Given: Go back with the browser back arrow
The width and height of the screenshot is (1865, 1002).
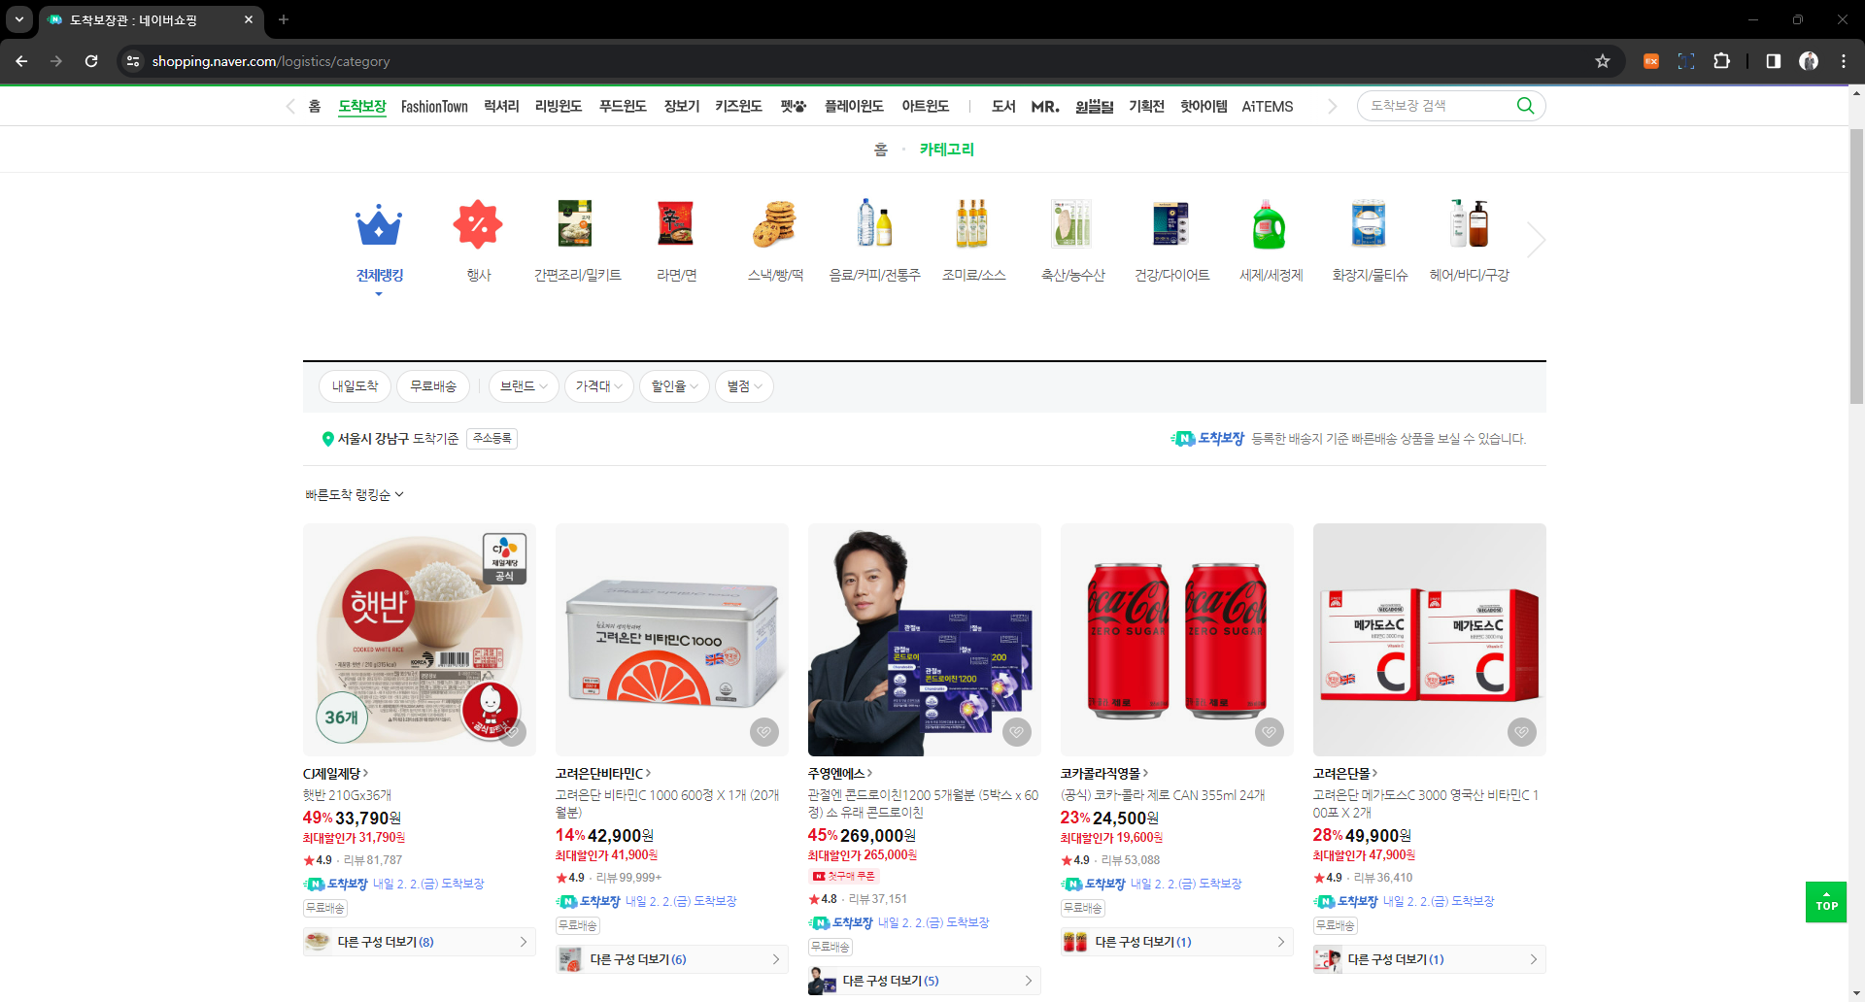Looking at the screenshot, I should pos(21,61).
